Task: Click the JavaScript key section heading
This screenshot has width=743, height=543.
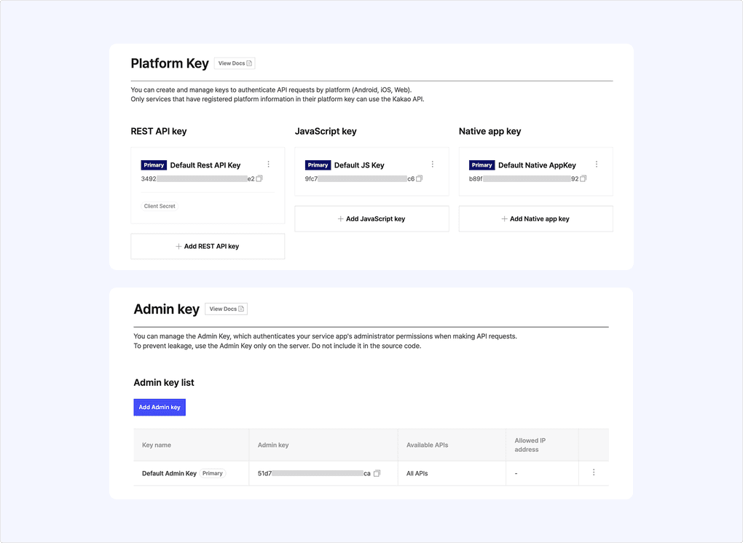Action: 326,131
